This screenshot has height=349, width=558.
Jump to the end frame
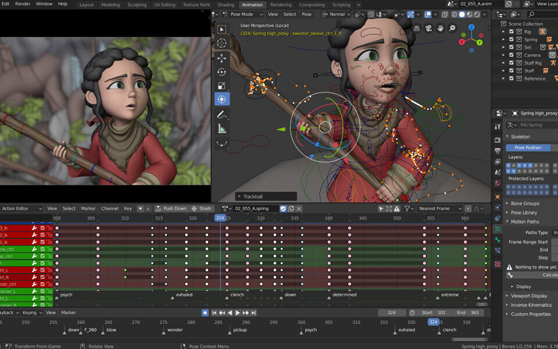tap(253, 313)
